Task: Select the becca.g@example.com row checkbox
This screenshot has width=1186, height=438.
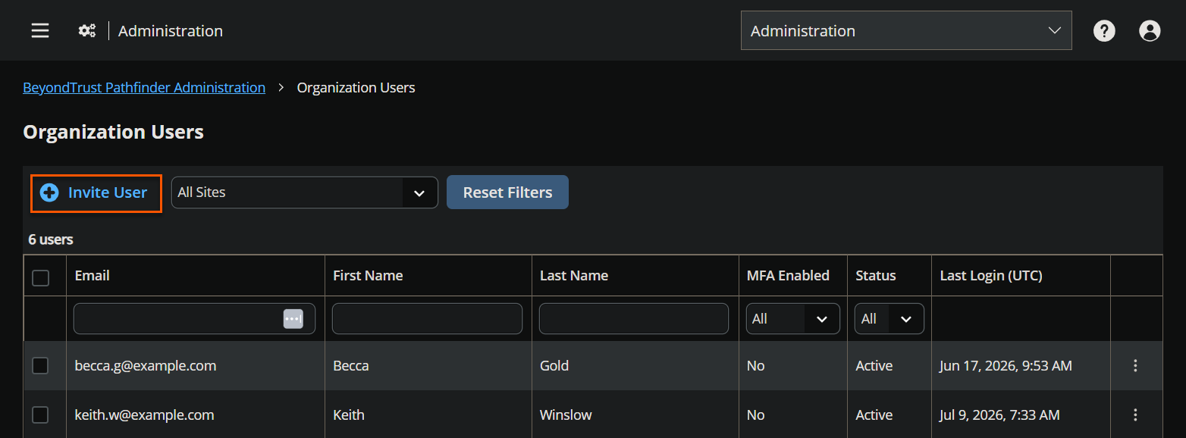Action: click(40, 366)
